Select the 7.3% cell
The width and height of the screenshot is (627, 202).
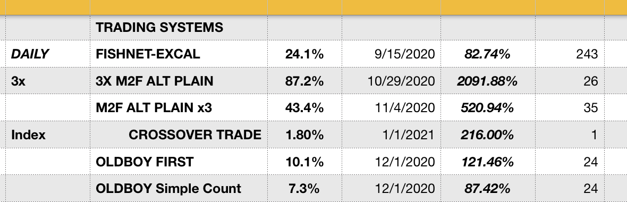click(x=304, y=188)
